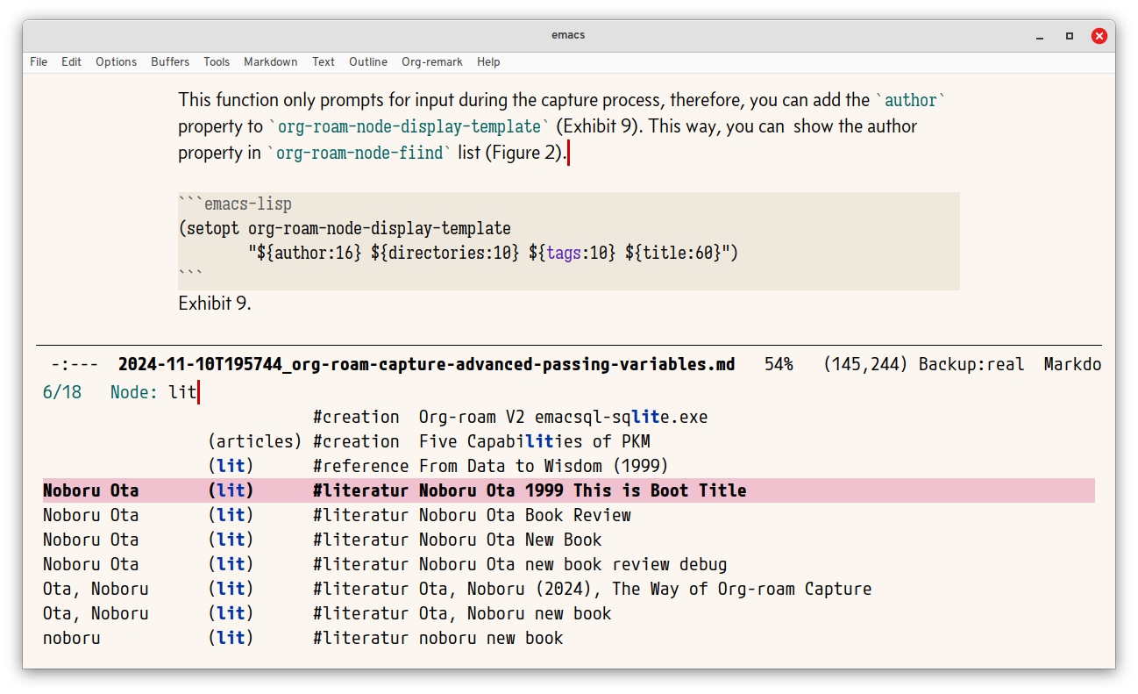Open the Options menu

pos(117,61)
